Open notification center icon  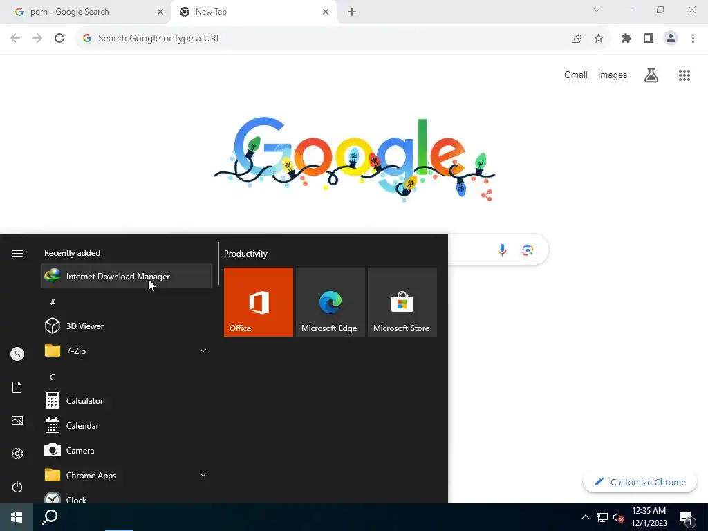686,517
